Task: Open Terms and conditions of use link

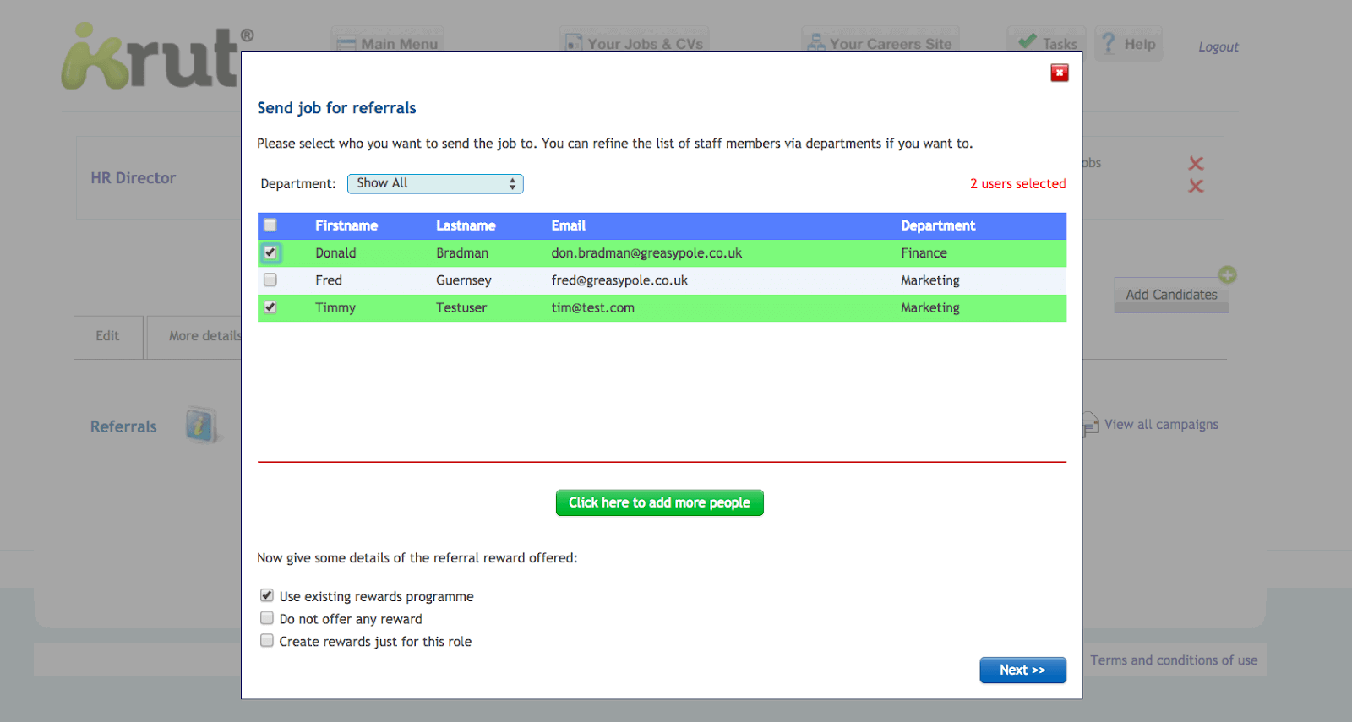Action: click(1174, 660)
